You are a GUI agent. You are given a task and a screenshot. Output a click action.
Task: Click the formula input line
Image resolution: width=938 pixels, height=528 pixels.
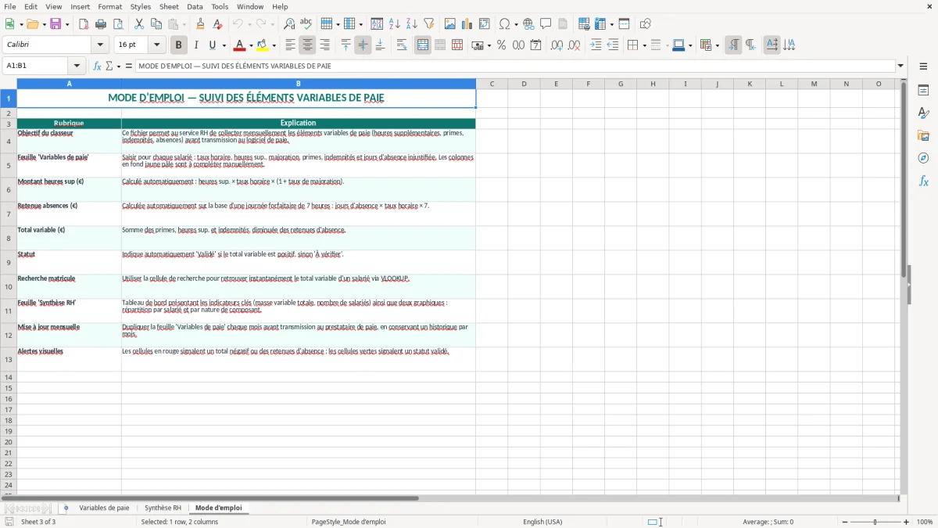point(514,66)
